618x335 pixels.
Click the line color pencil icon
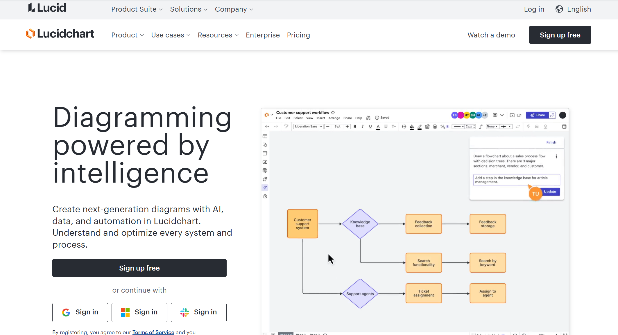coord(420,127)
